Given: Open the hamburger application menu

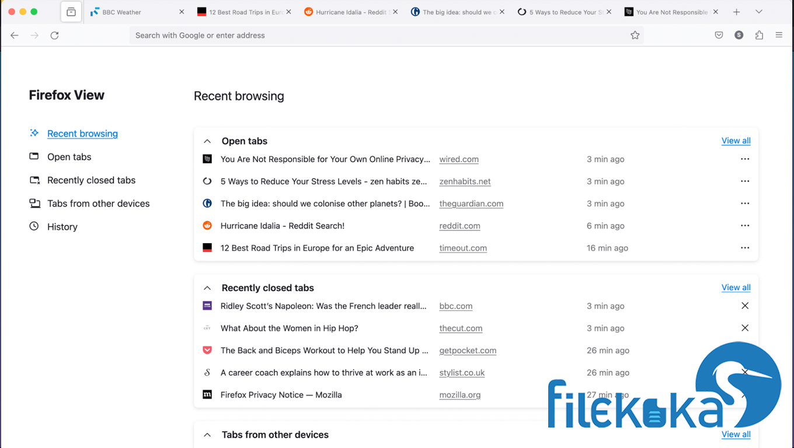Looking at the screenshot, I should [779, 36].
